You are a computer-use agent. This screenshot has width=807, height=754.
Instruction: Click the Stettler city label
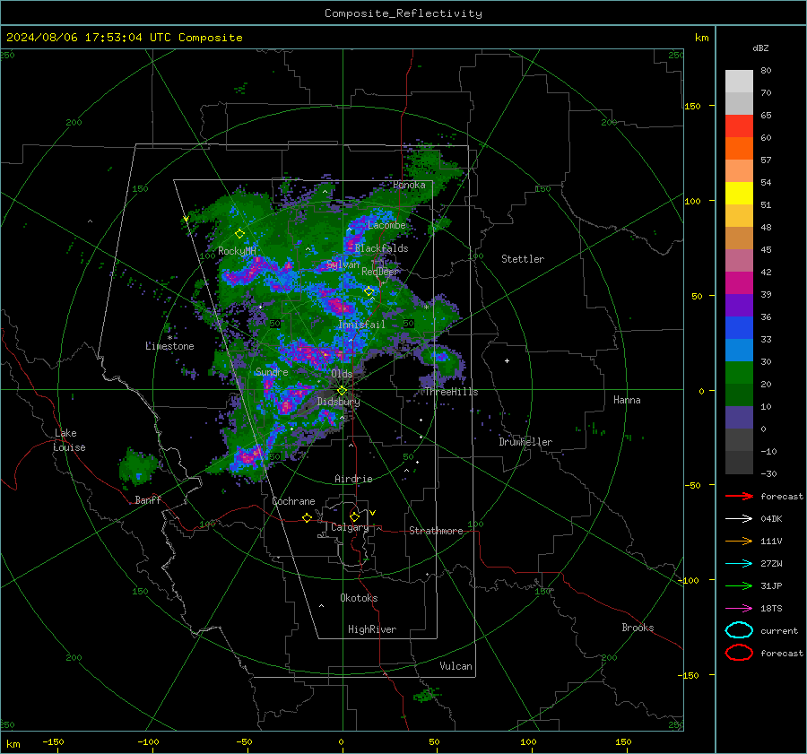523,259
